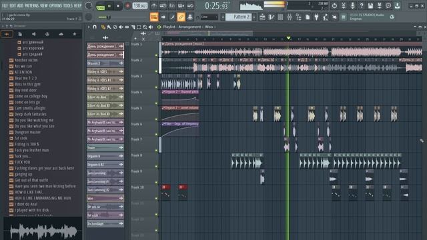The height and width of the screenshot is (240, 427).
Task: Click the green playhead marker on timeline
Action: (x=288, y=38)
